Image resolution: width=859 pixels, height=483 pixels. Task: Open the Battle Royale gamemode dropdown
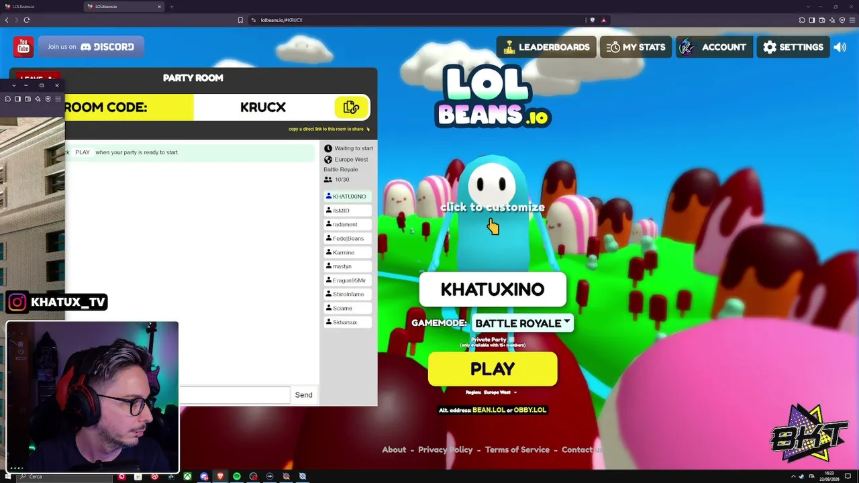(x=523, y=323)
